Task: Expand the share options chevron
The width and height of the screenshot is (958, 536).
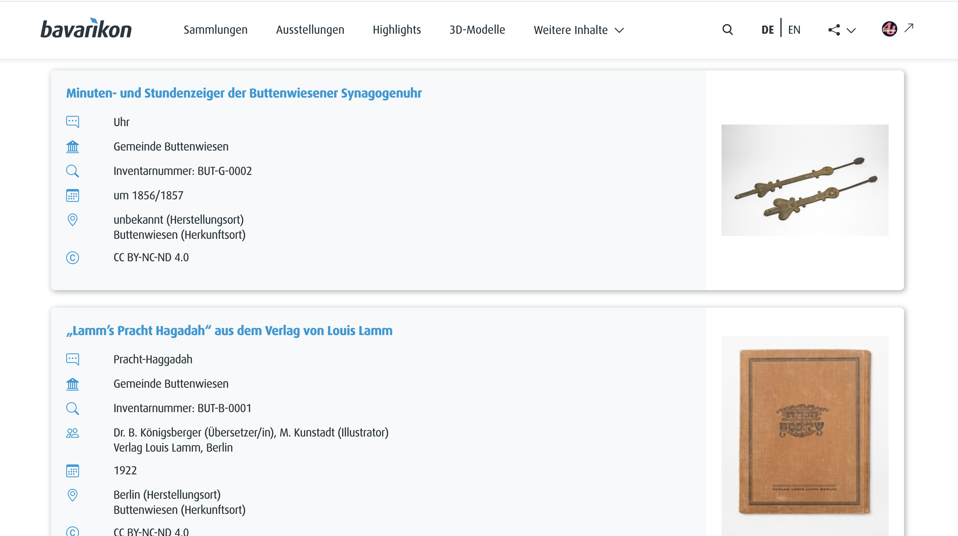Action: coord(851,30)
